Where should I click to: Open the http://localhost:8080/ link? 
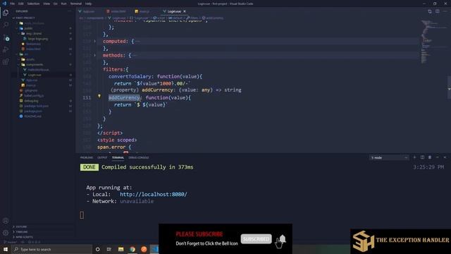[x=154, y=195]
